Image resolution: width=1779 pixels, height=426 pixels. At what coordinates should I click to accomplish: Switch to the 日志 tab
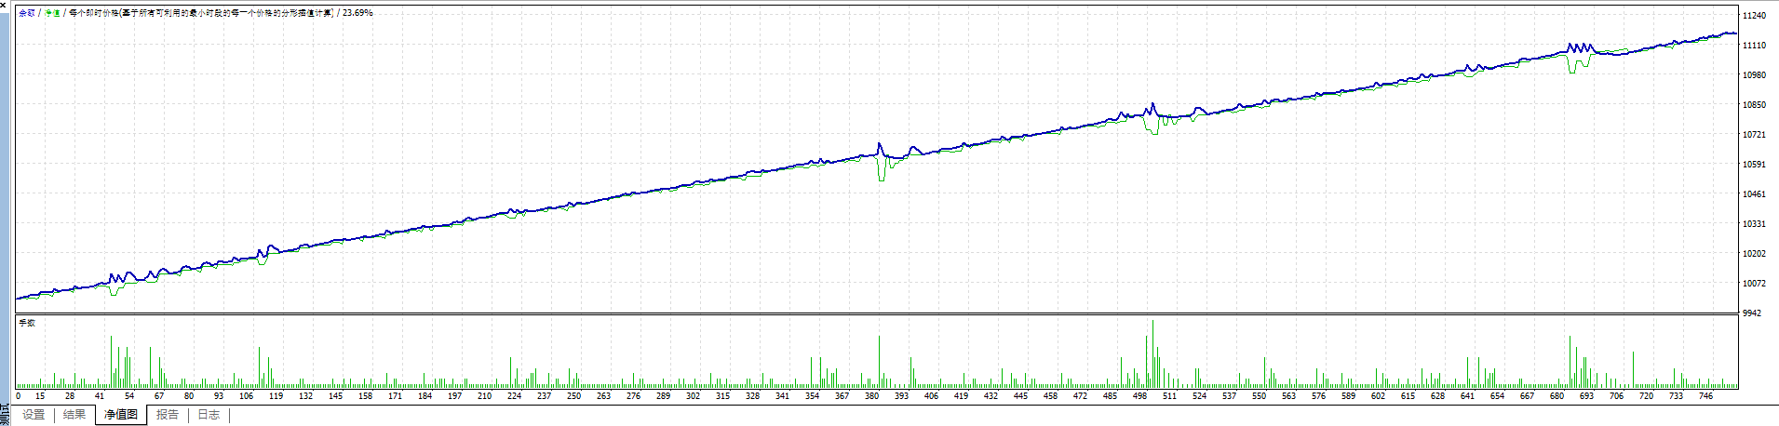(x=209, y=415)
